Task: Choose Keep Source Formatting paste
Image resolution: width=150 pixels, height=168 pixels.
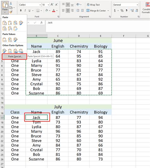Action: click(x=21, y=23)
